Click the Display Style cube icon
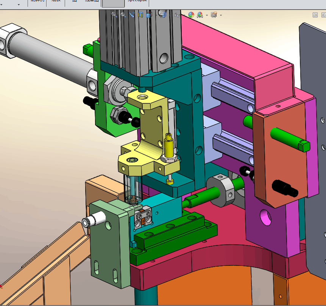 (163, 15)
